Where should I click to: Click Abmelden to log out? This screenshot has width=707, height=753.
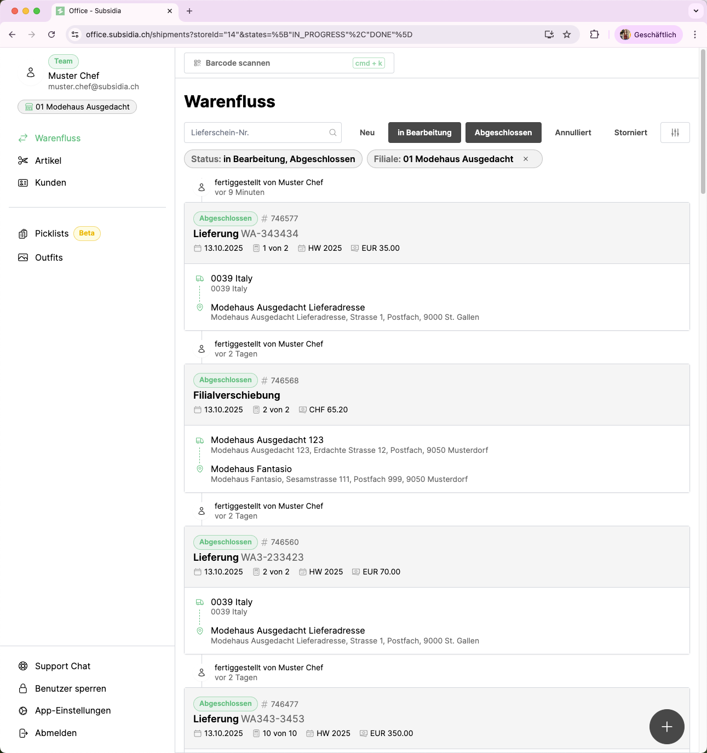pyautogui.click(x=55, y=733)
